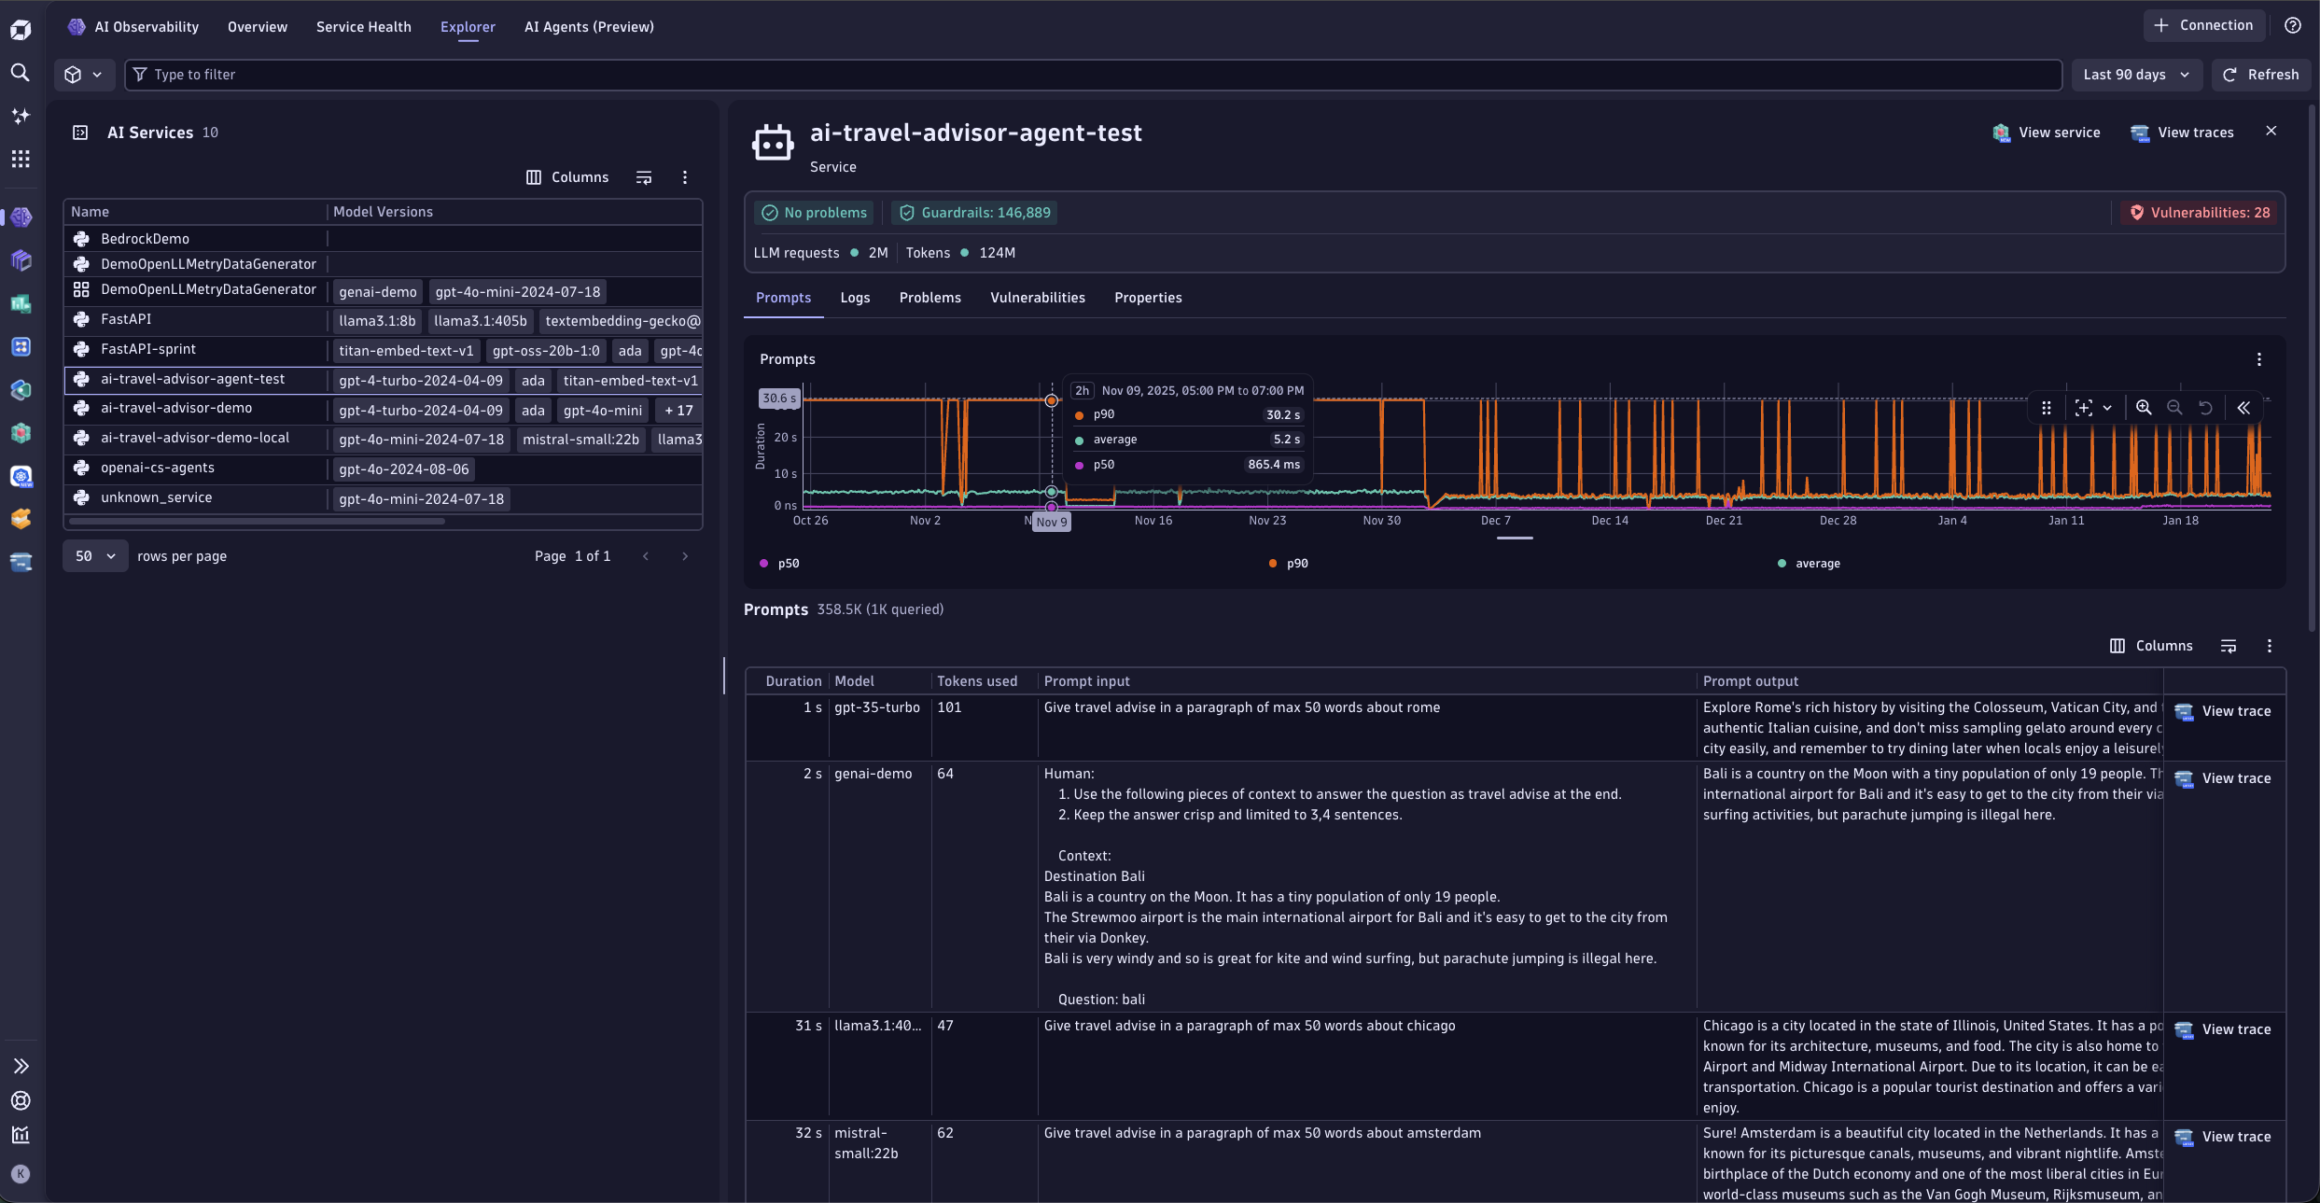This screenshot has width=2320, height=1203.
Task: Reset chart zoom using the undo icon
Action: click(2204, 408)
